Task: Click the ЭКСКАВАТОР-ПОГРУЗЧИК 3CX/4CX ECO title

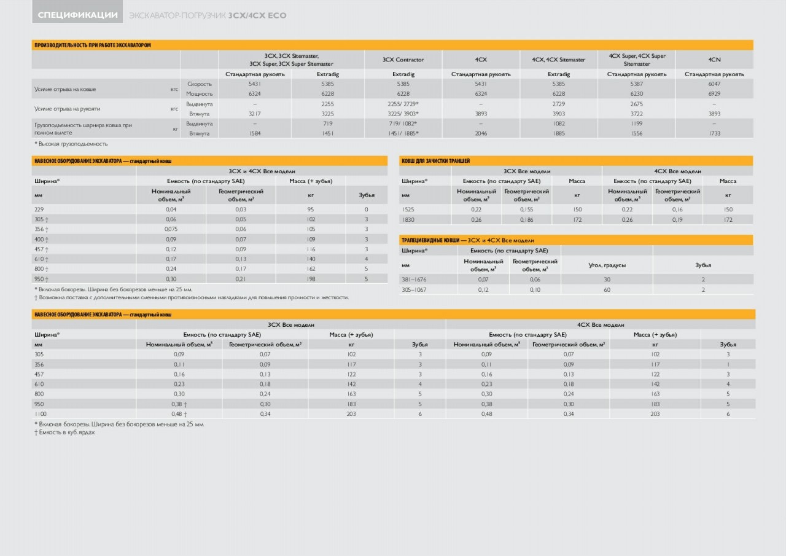Action: click(x=208, y=15)
